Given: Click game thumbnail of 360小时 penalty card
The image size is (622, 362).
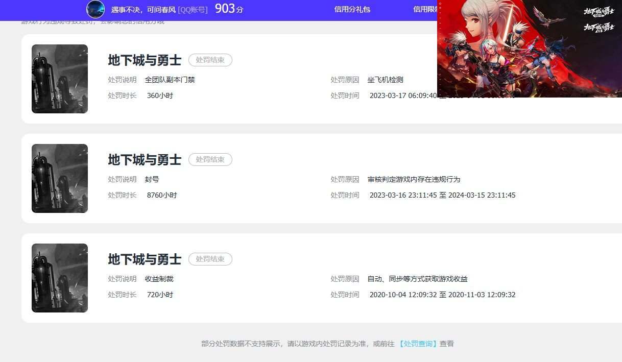Looking at the screenshot, I should point(60,79).
